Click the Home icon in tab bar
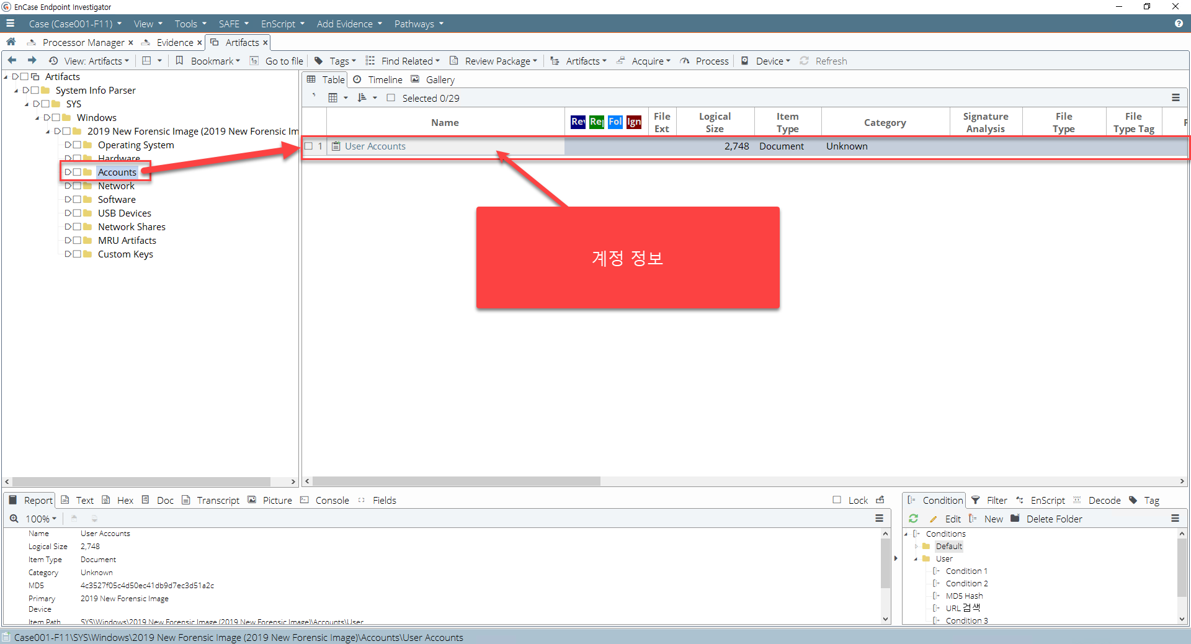Image resolution: width=1191 pixels, height=644 pixels. (x=11, y=42)
